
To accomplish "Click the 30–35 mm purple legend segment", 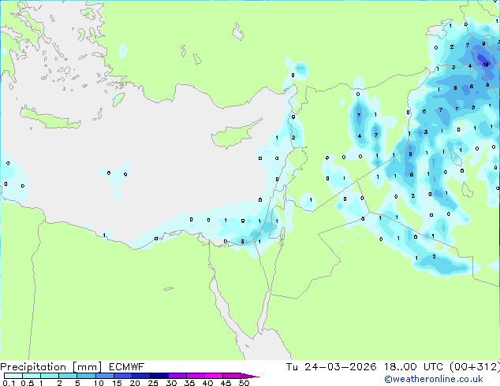I will coord(177,376).
